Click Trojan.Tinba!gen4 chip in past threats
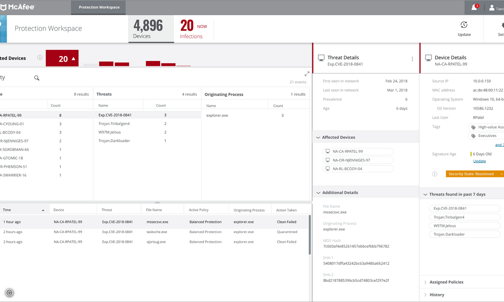The width and height of the screenshot is (504, 302). [x=465, y=217]
